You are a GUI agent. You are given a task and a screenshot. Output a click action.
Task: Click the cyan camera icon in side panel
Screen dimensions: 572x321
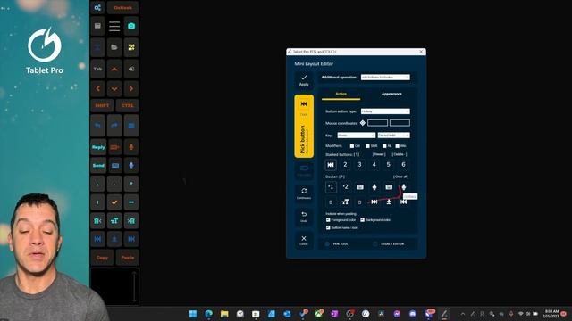point(131,26)
